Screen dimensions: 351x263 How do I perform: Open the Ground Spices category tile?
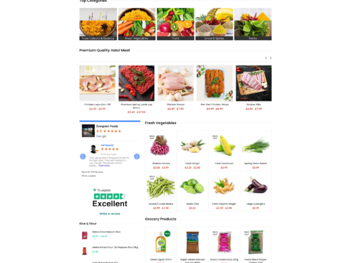point(214,24)
